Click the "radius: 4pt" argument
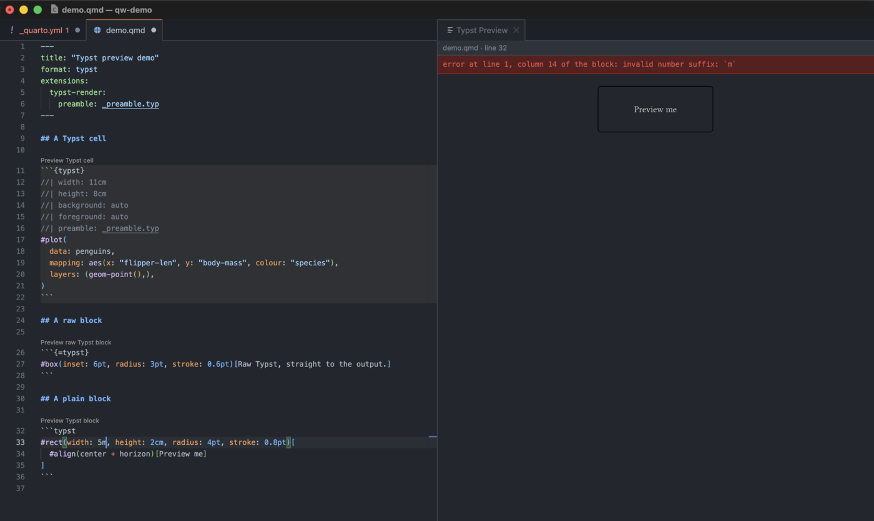Screen dimensions: 874x521 coord(197,442)
